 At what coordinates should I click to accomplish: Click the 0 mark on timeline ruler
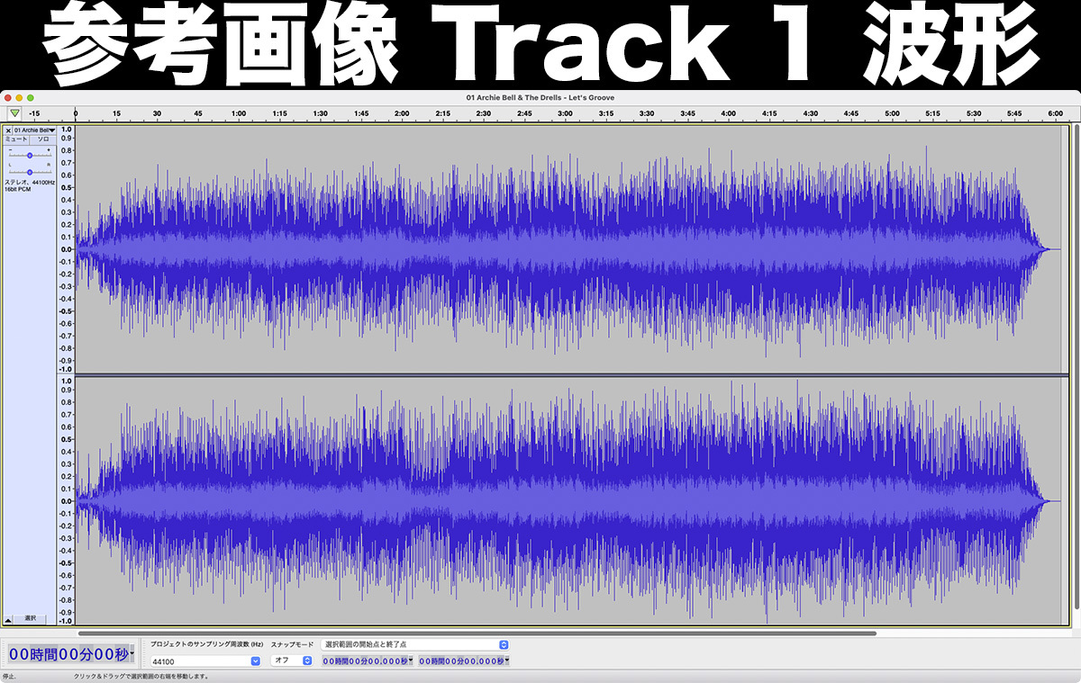pyautogui.click(x=76, y=113)
